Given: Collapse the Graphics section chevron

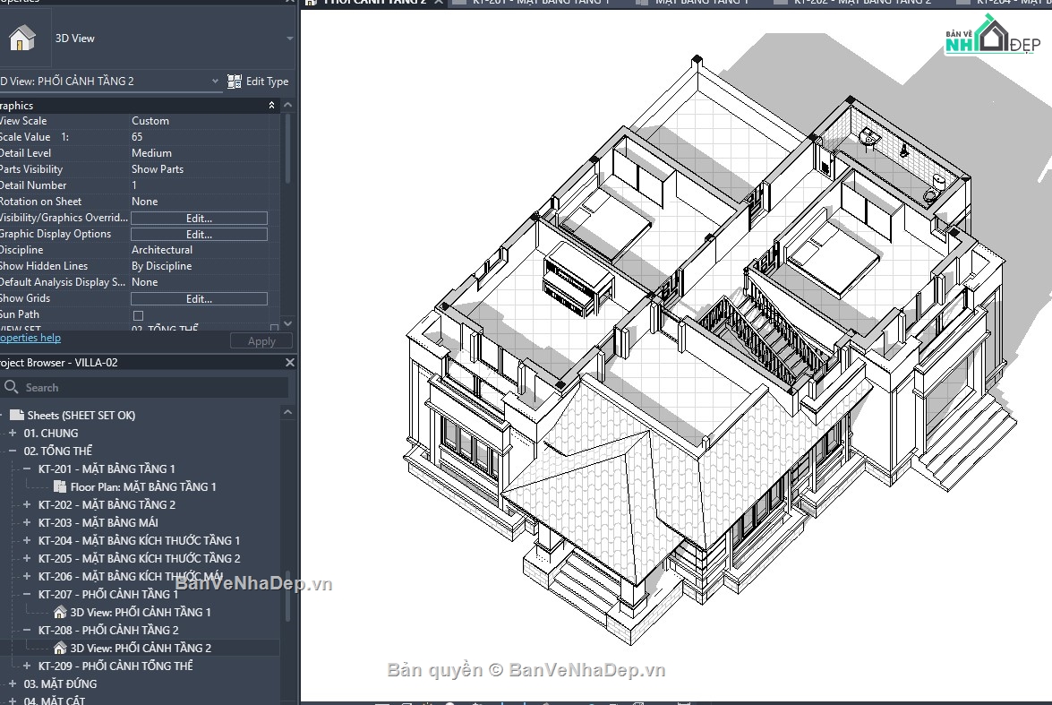Looking at the screenshot, I should click(x=270, y=105).
